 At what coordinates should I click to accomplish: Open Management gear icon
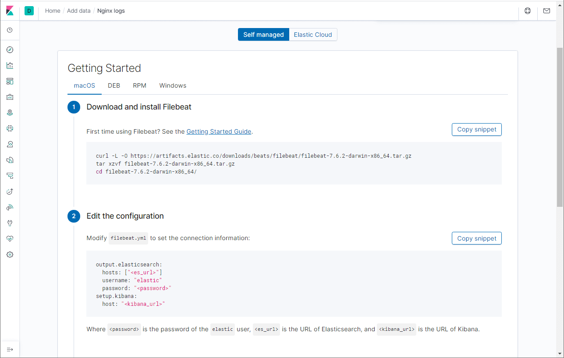coord(10,255)
